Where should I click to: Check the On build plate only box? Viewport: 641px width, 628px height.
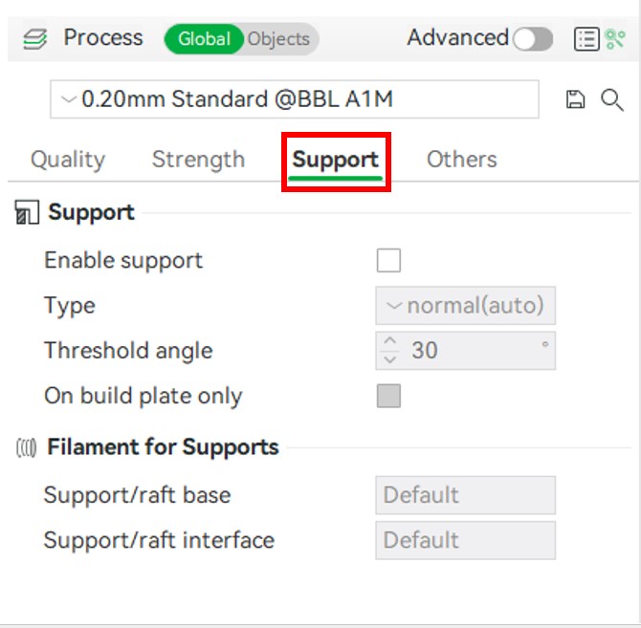[388, 396]
